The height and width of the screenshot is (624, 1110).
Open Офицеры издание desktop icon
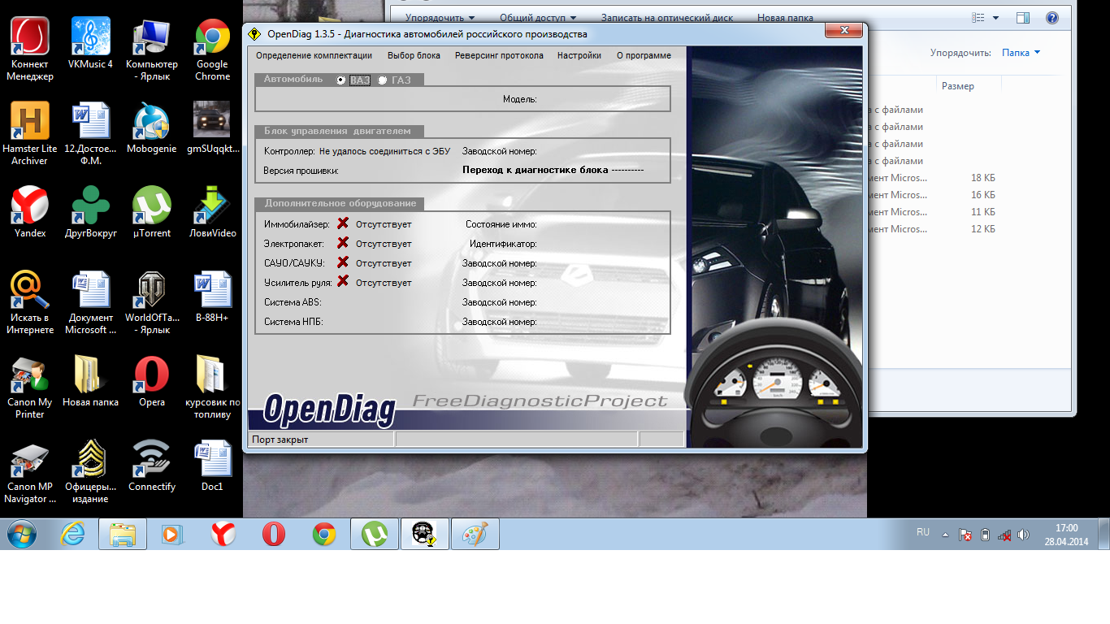click(90, 472)
